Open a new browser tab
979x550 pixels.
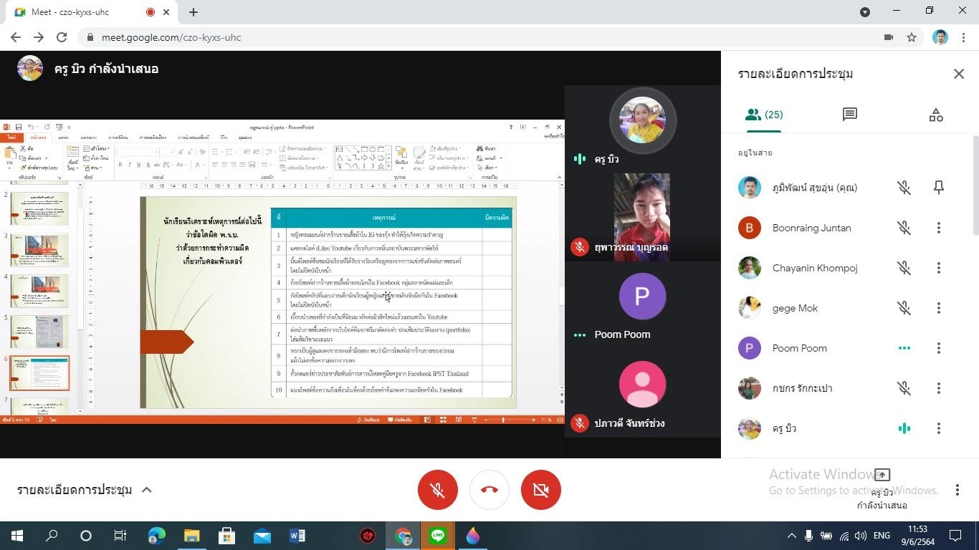pyautogui.click(x=194, y=12)
